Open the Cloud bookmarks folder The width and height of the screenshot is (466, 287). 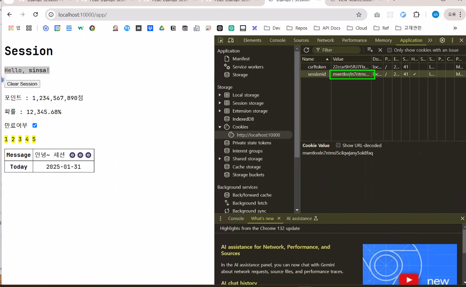[x=357, y=28]
